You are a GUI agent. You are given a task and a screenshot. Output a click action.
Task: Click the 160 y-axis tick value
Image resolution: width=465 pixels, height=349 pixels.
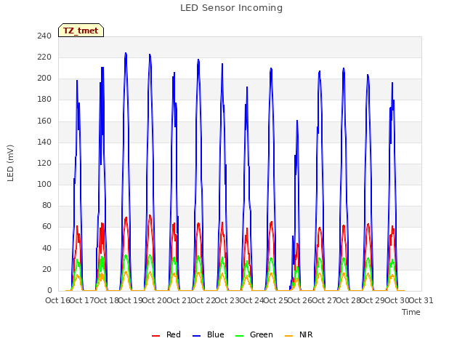point(44,121)
